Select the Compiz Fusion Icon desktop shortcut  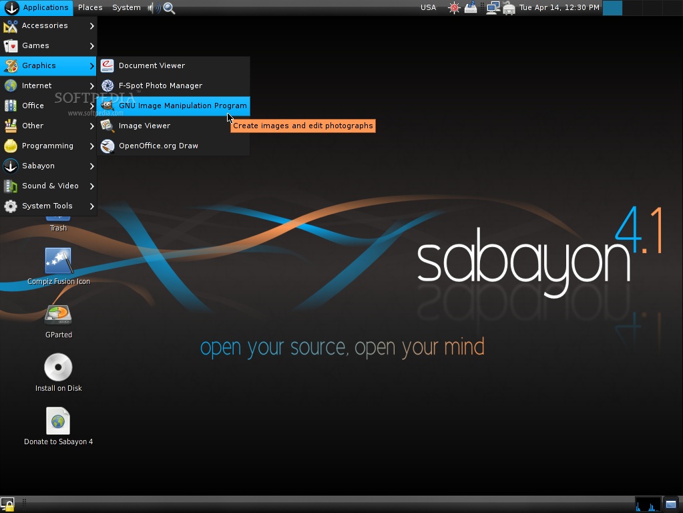(58, 267)
